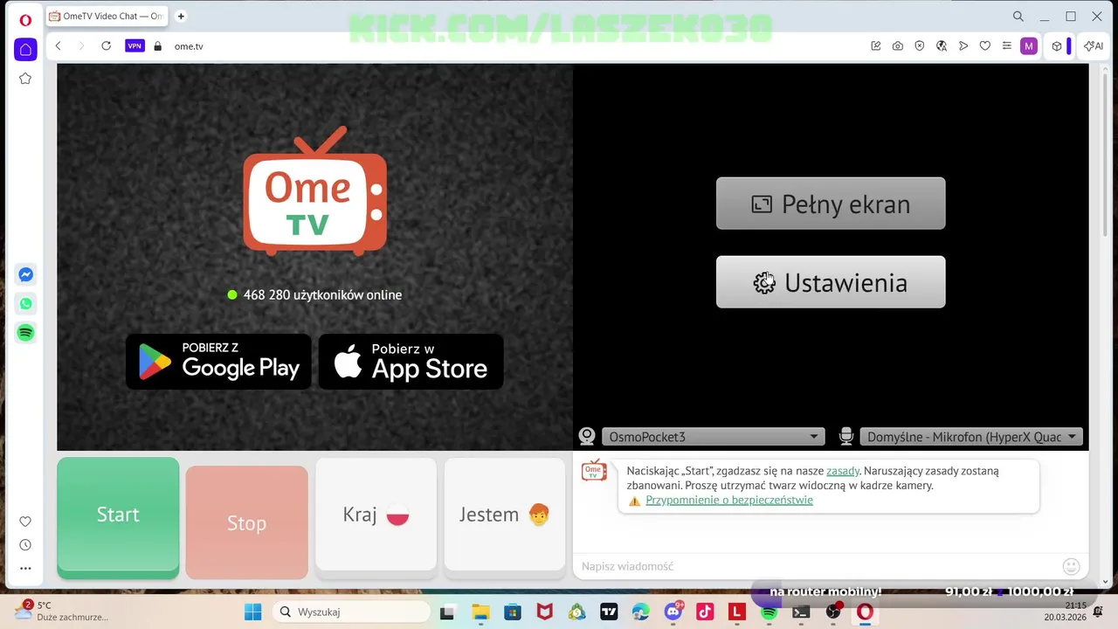Open bookmarks star in sidebar
The image size is (1118, 629).
(25, 79)
